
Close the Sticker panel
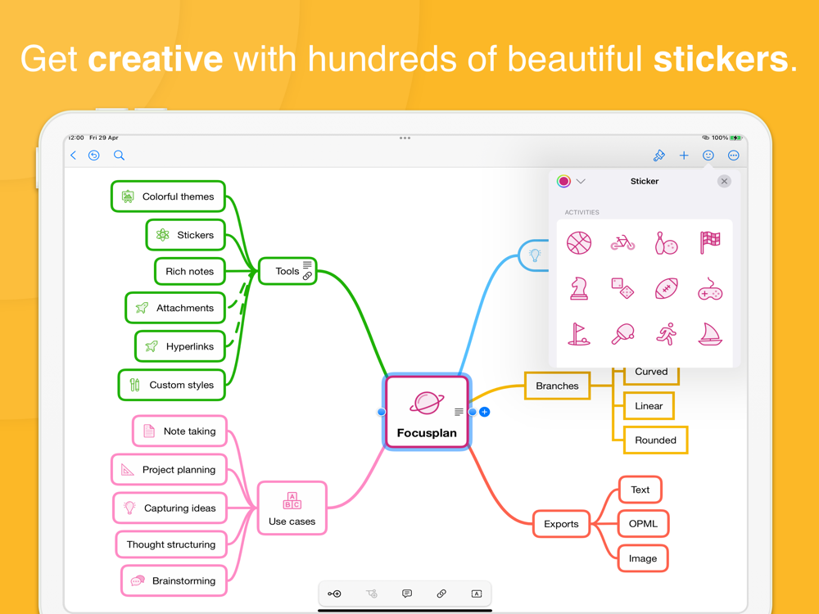click(724, 181)
